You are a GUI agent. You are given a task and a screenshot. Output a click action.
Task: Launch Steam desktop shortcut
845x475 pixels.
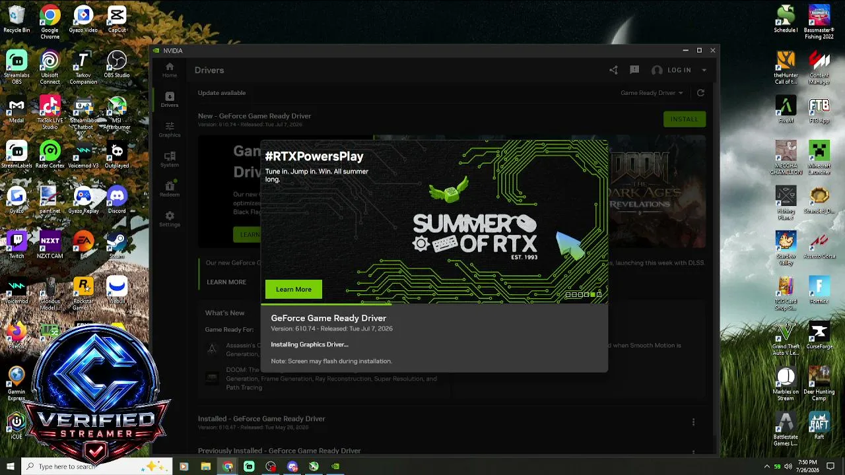click(x=117, y=245)
